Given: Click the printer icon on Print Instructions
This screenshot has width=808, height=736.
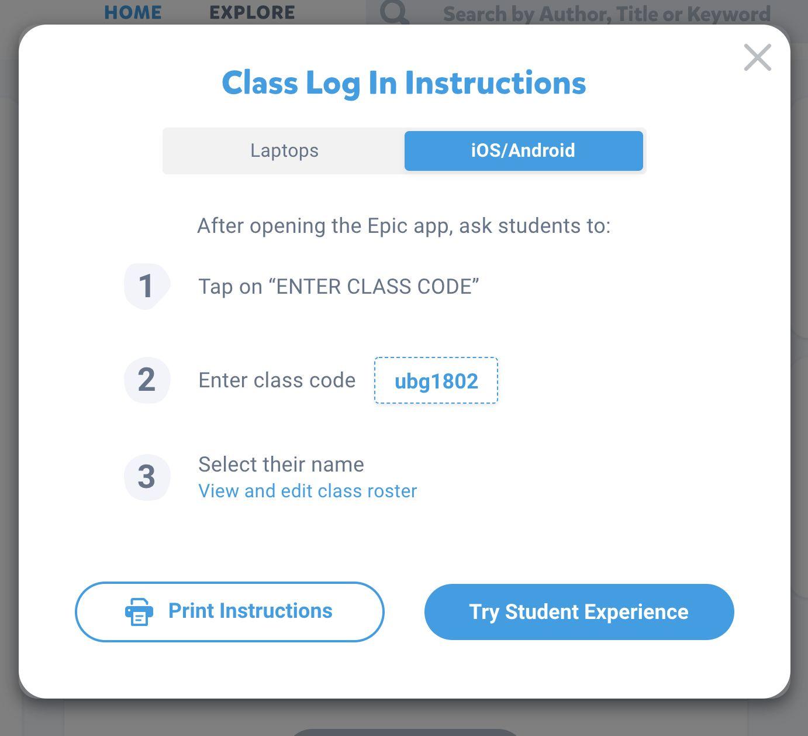Looking at the screenshot, I should click(x=138, y=611).
